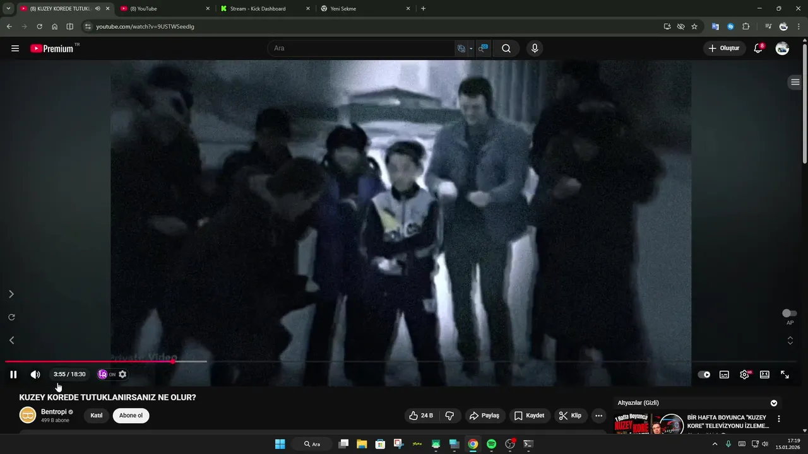Dislike the video

(449, 416)
